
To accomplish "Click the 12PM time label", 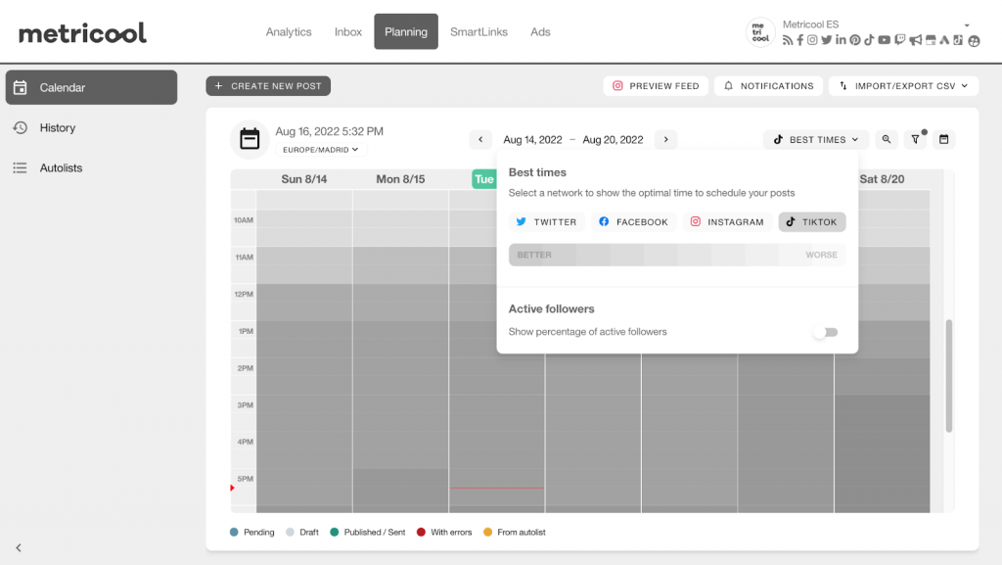I will coord(244,295).
